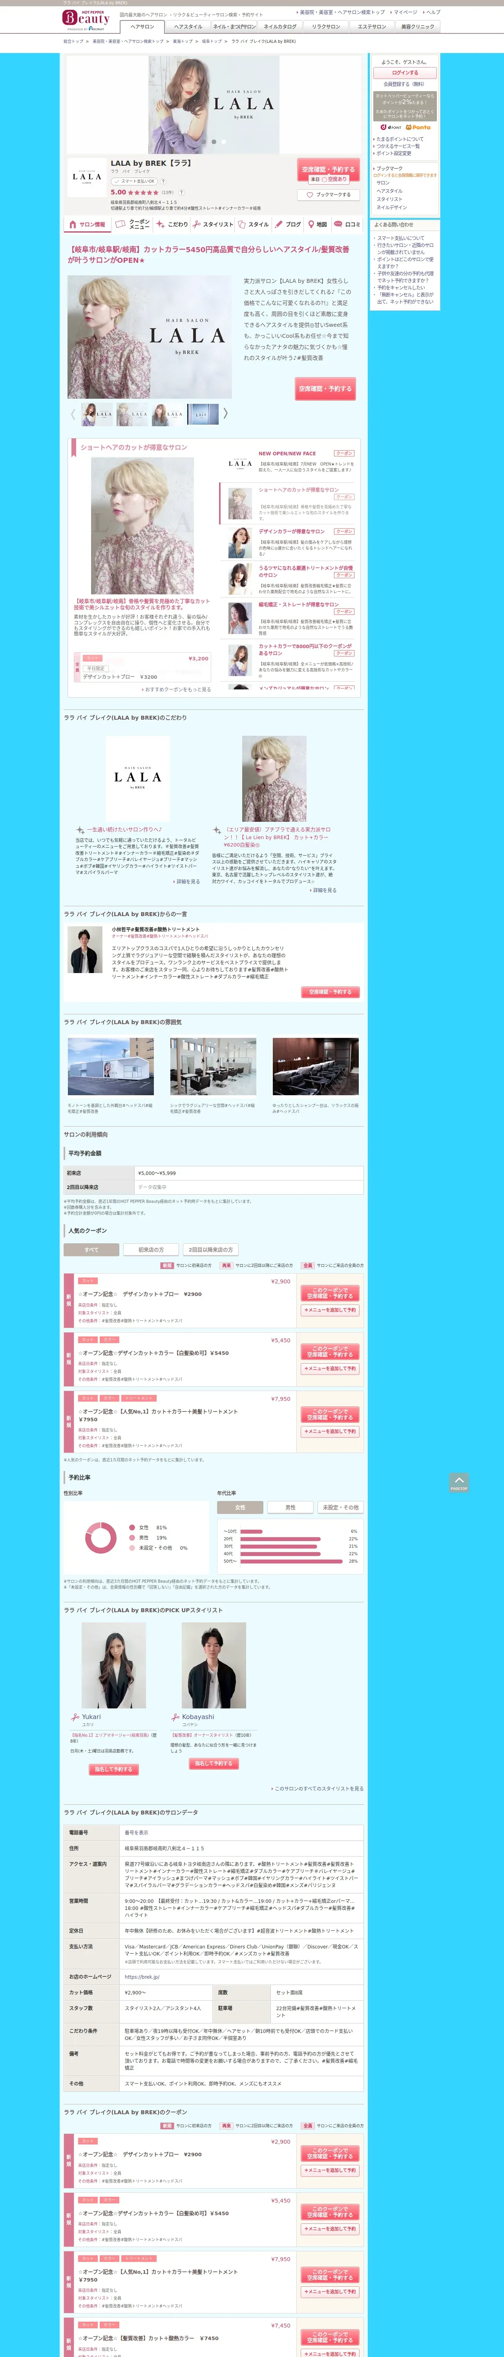
Task: Open the クーポン・メニュー tab with ticket icon
Action: point(133,224)
